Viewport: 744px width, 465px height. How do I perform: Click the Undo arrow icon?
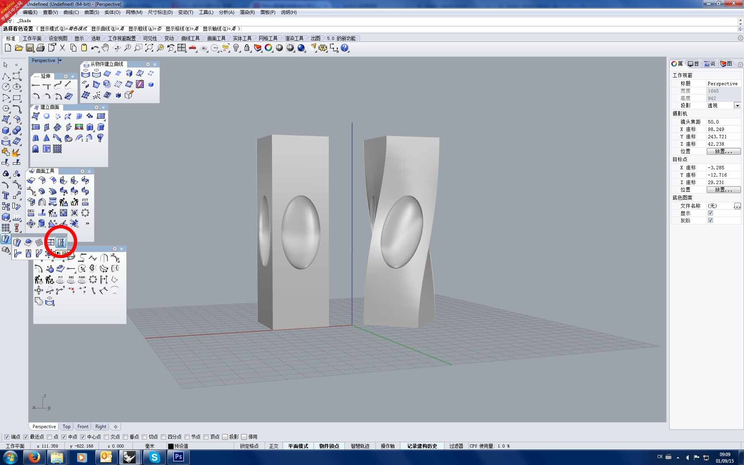(x=95, y=48)
